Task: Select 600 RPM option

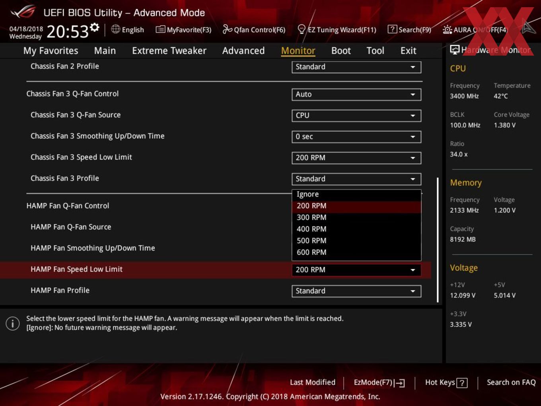Action: point(356,252)
